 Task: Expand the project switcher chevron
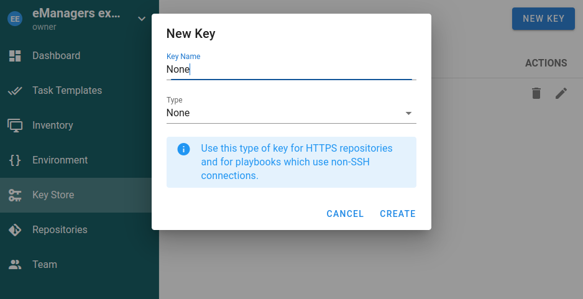pyautogui.click(x=141, y=19)
